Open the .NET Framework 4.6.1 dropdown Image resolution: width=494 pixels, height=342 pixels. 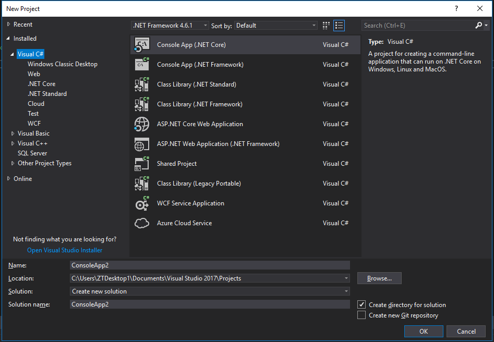coord(205,25)
